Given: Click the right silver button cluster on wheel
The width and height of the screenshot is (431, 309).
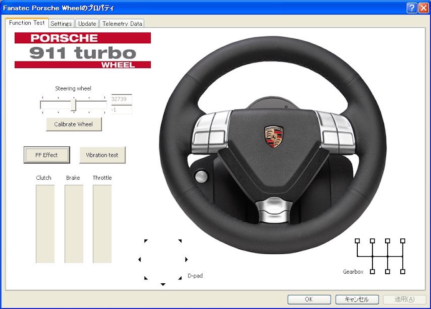Looking at the screenshot, I should pos(335,132).
